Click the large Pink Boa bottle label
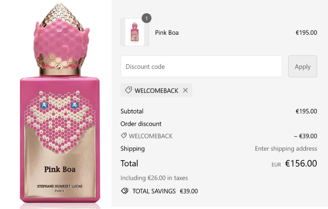The height and width of the screenshot is (209, 328). coord(60,169)
